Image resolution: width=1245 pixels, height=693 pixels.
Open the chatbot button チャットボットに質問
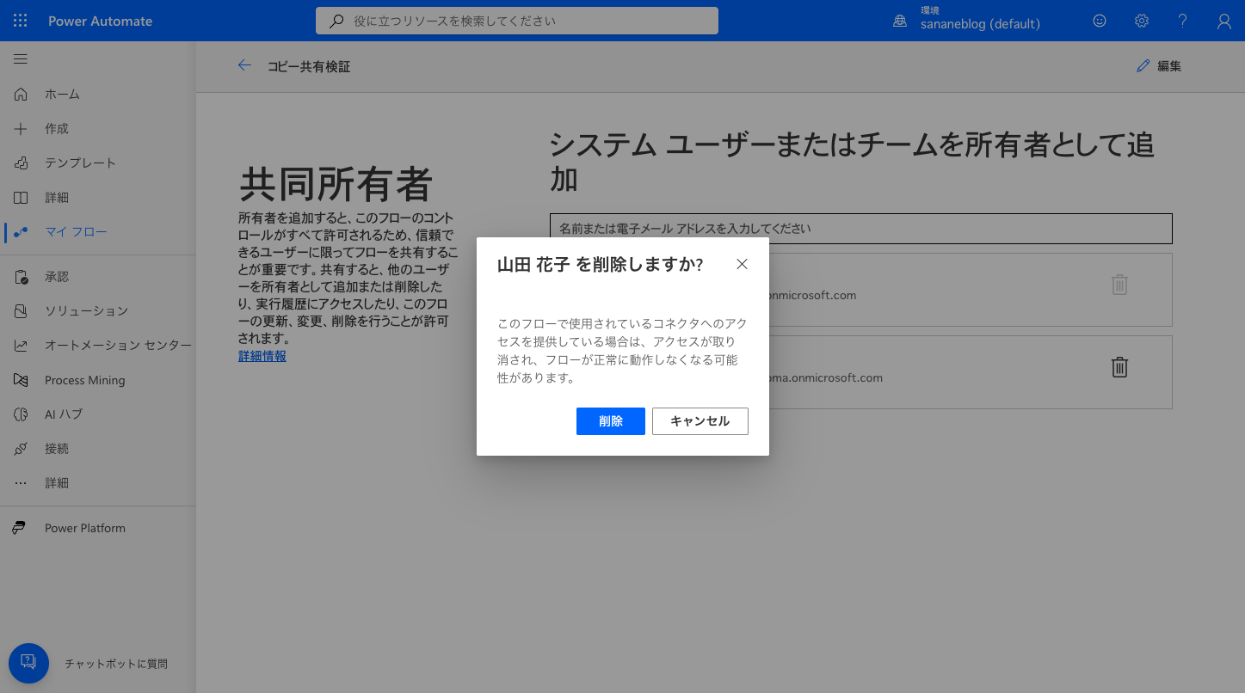point(28,663)
